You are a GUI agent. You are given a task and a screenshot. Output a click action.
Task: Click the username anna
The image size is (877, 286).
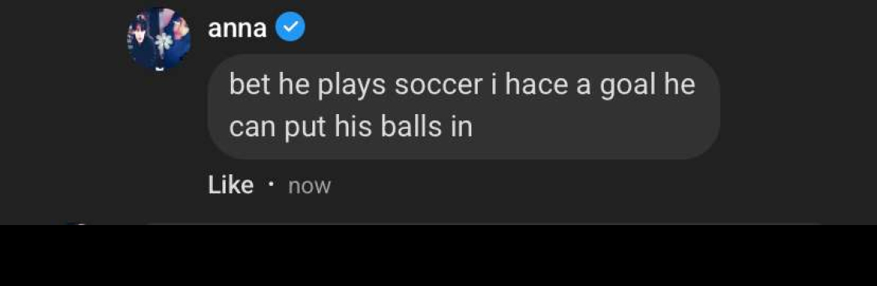coord(236,28)
